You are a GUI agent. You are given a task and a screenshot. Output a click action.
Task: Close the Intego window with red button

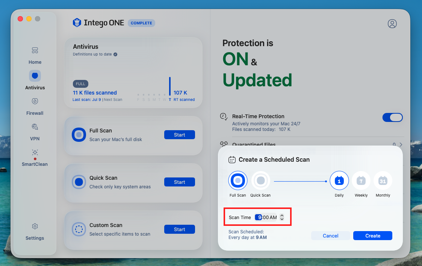[x=20, y=18]
